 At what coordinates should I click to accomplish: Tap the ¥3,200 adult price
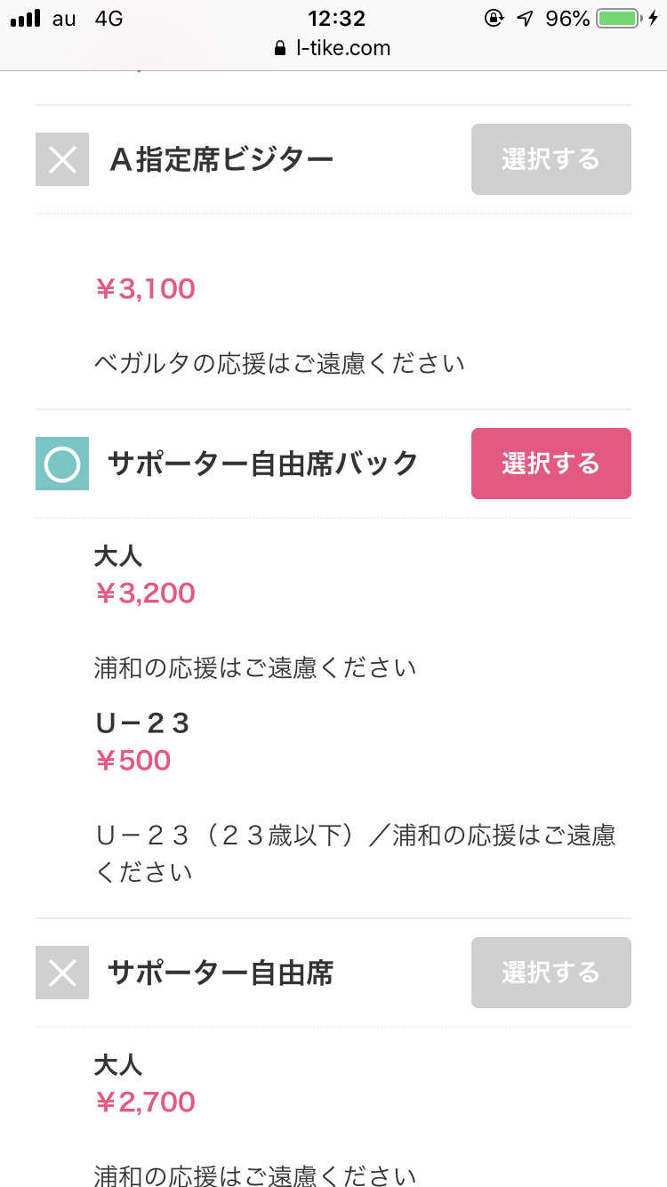(145, 593)
